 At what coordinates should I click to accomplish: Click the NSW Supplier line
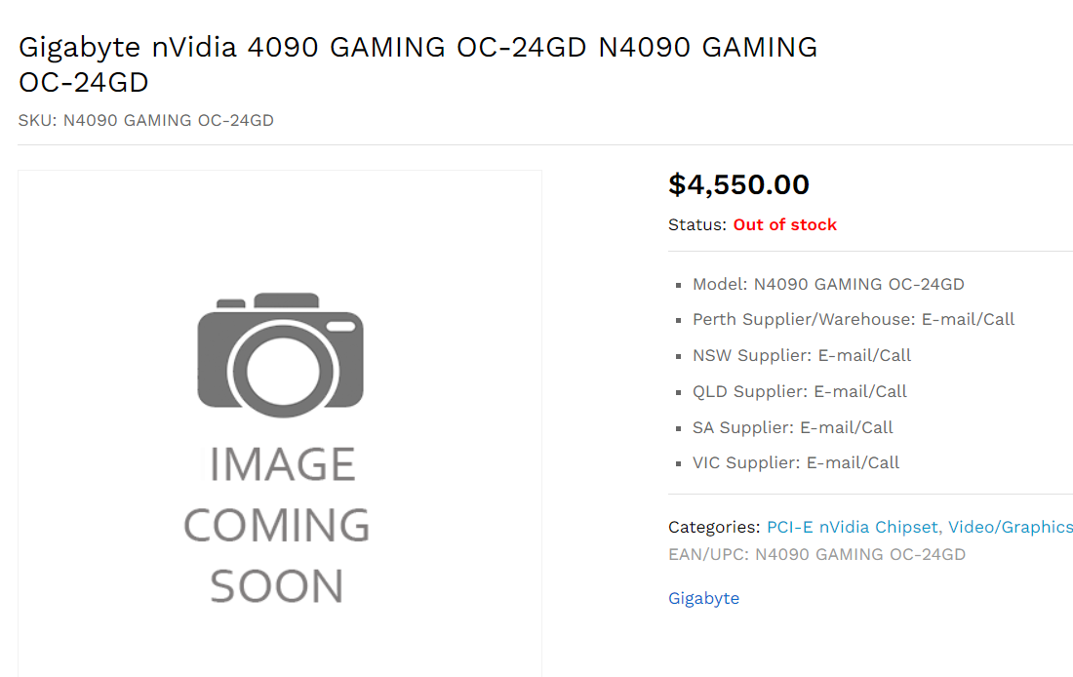801,355
